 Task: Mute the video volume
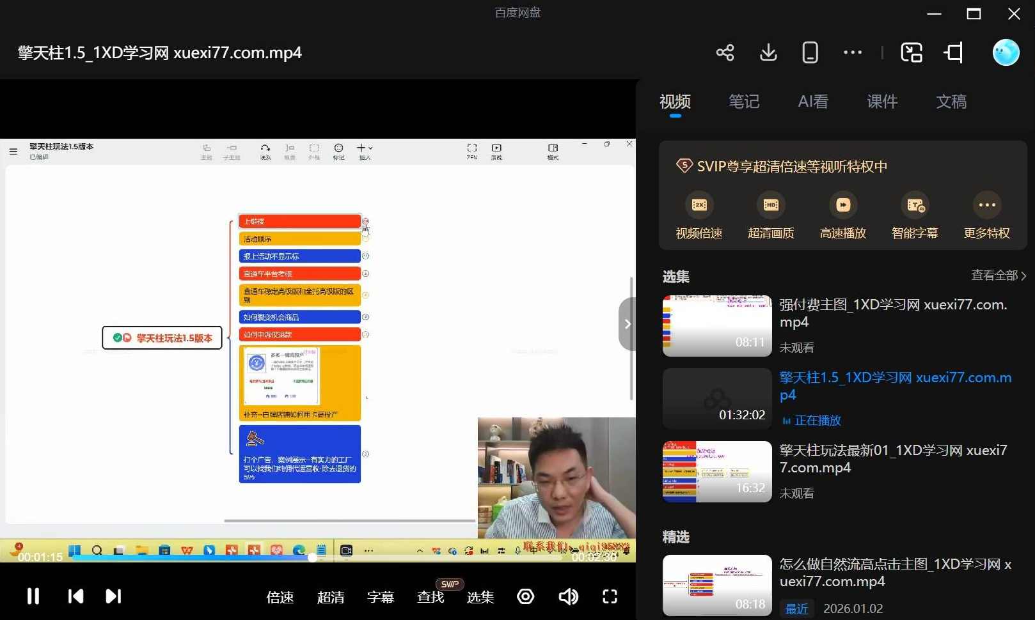[568, 596]
